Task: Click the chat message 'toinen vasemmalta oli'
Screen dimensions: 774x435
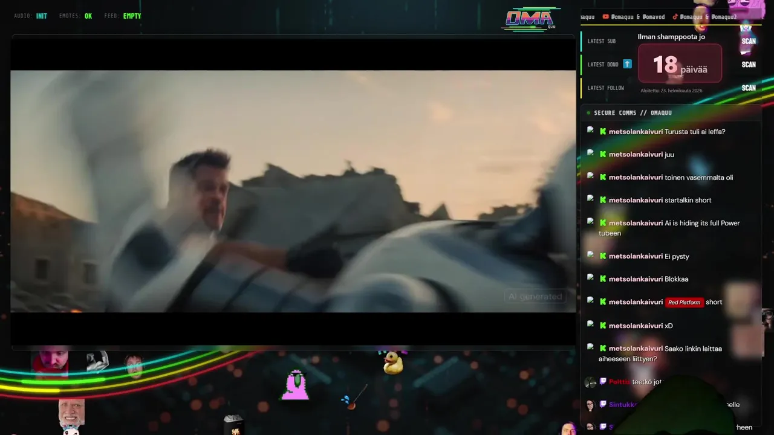Action: (698, 178)
